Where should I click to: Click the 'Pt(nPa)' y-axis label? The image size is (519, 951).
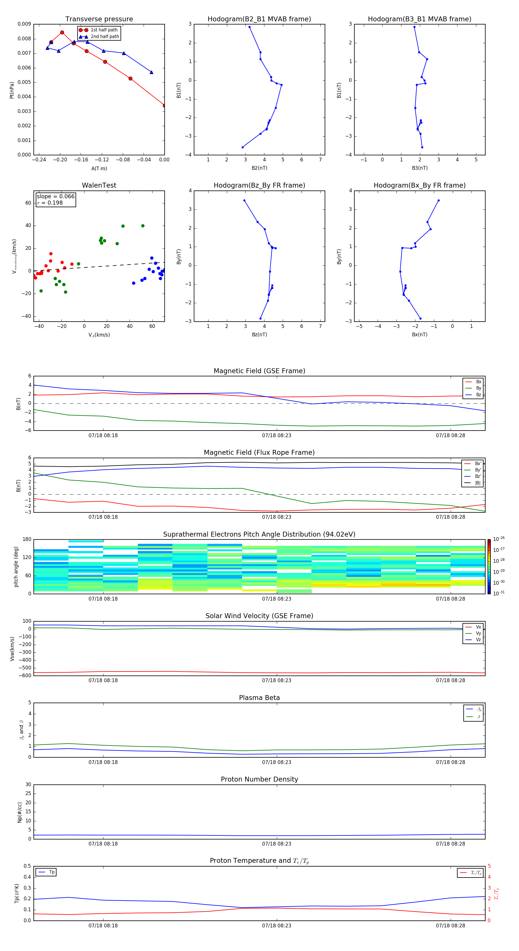click(x=12, y=90)
